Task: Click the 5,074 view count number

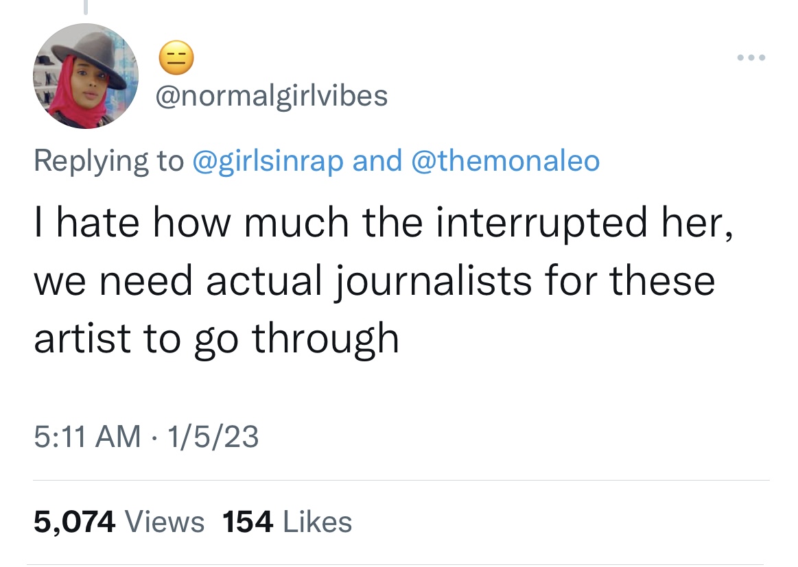Action: point(73,522)
